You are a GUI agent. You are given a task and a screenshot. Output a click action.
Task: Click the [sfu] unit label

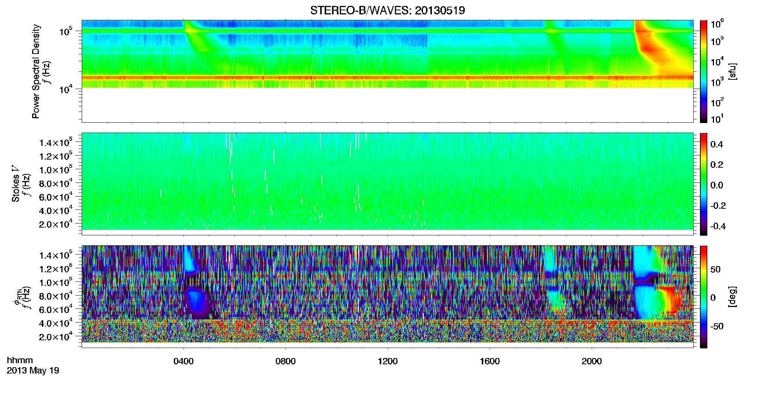coord(732,71)
